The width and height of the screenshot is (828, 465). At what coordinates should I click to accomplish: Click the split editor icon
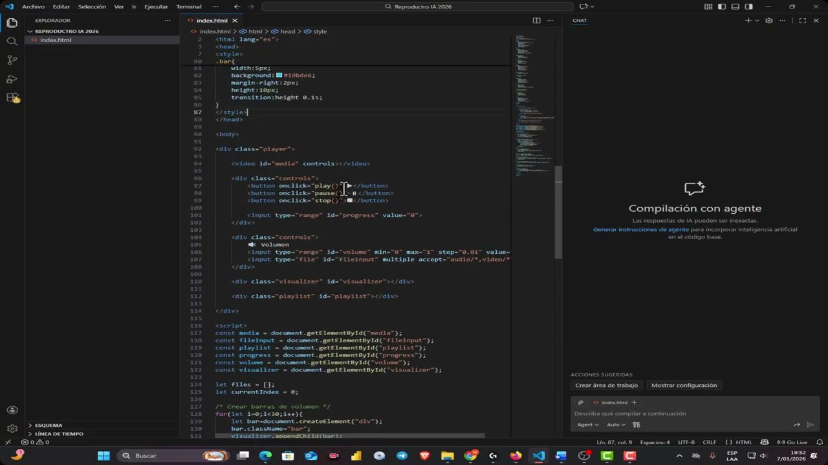pos(536,21)
